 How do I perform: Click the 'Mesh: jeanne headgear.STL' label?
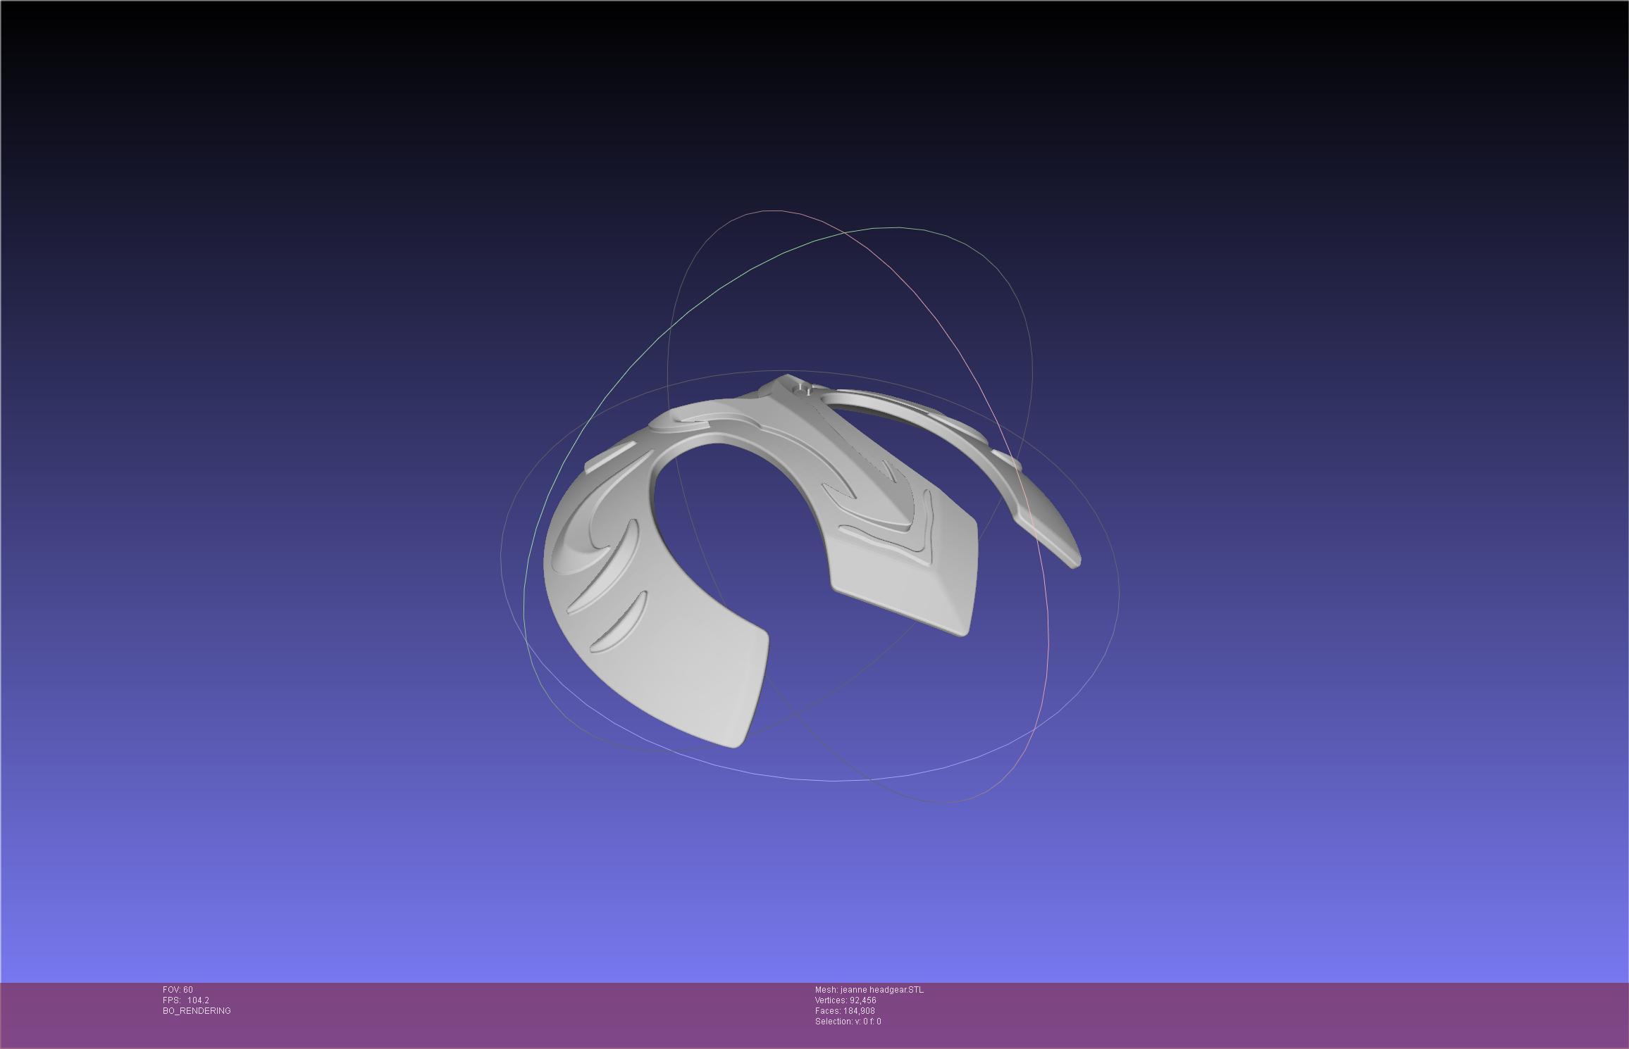(x=869, y=989)
